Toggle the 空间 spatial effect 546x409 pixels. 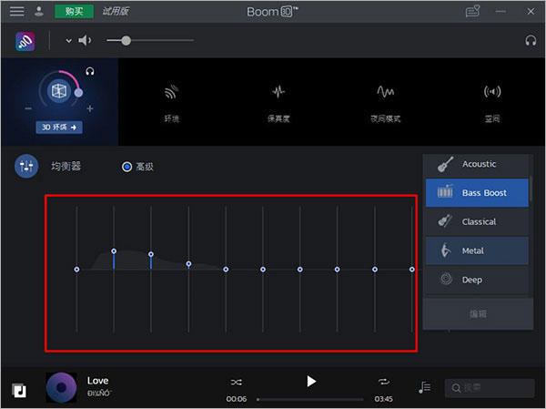click(x=492, y=103)
